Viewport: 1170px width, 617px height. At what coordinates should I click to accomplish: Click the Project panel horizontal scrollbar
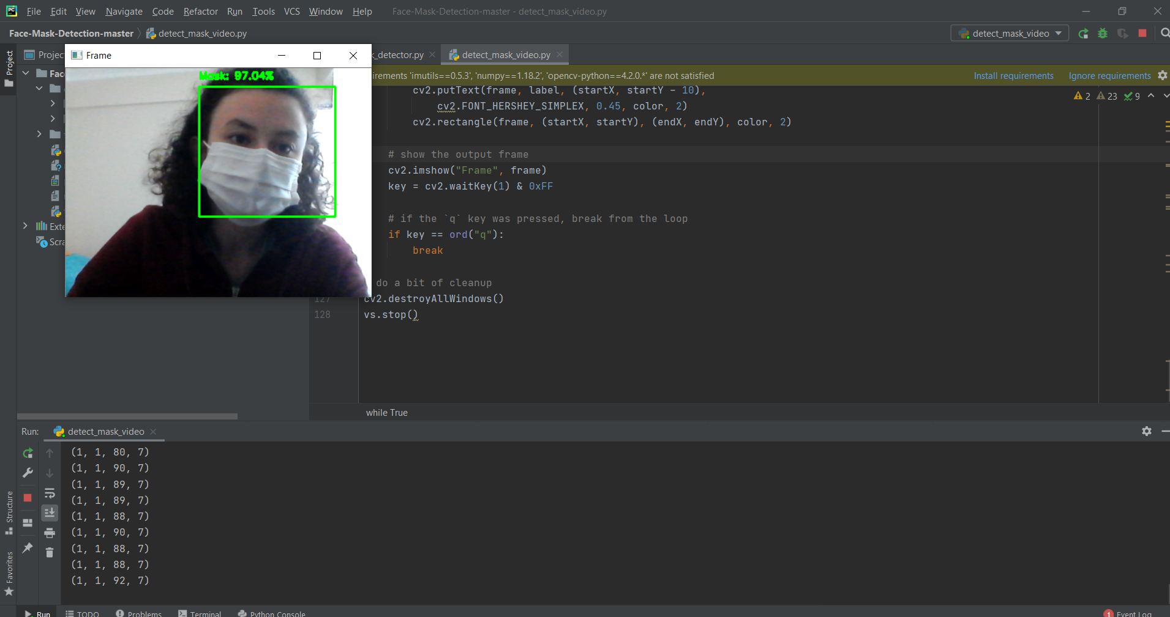127,416
